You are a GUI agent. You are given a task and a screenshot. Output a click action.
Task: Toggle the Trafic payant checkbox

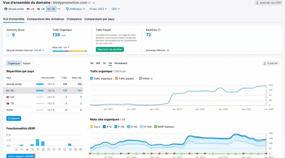point(117,78)
